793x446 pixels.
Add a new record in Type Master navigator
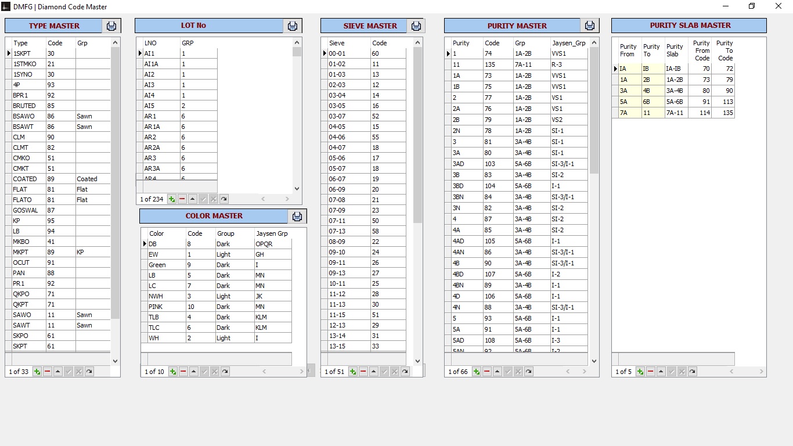tap(37, 372)
